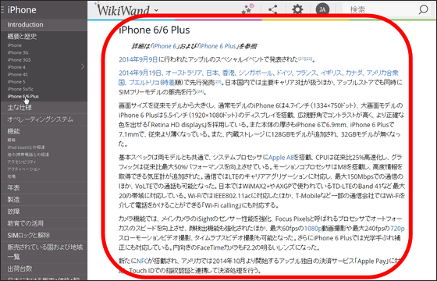437x281 pixels.
Task: Go to iPhone 6/6 Plus sidebar entry
Action: point(23,96)
